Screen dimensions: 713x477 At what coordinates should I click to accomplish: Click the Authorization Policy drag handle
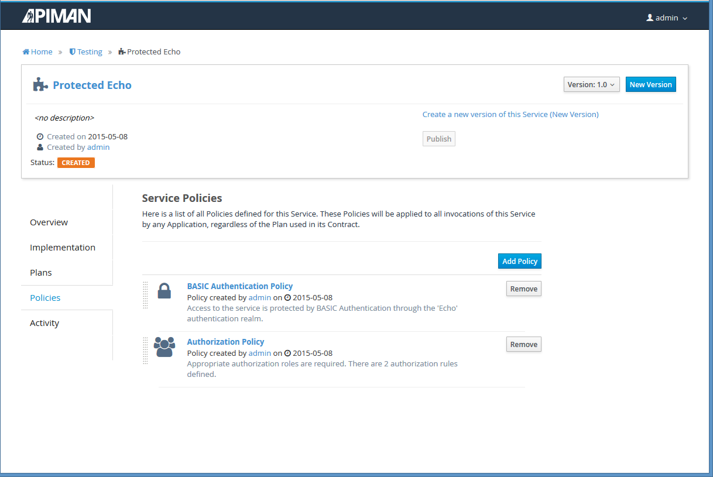(x=145, y=351)
